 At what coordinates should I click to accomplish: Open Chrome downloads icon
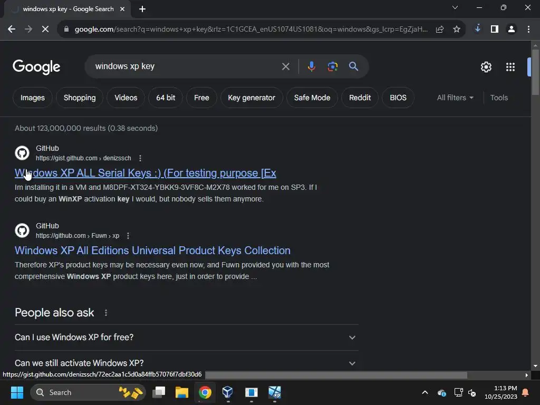478,29
